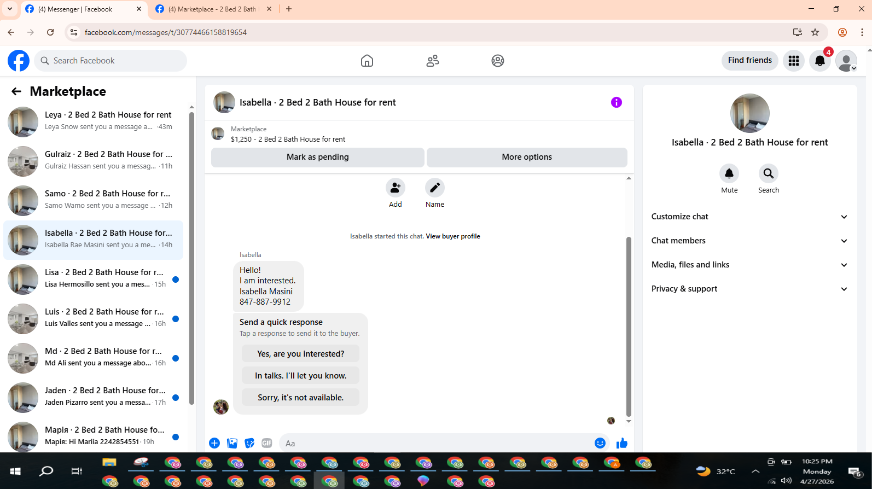Click the browser address bar URL
Image resolution: width=872 pixels, height=489 pixels.
click(166, 32)
